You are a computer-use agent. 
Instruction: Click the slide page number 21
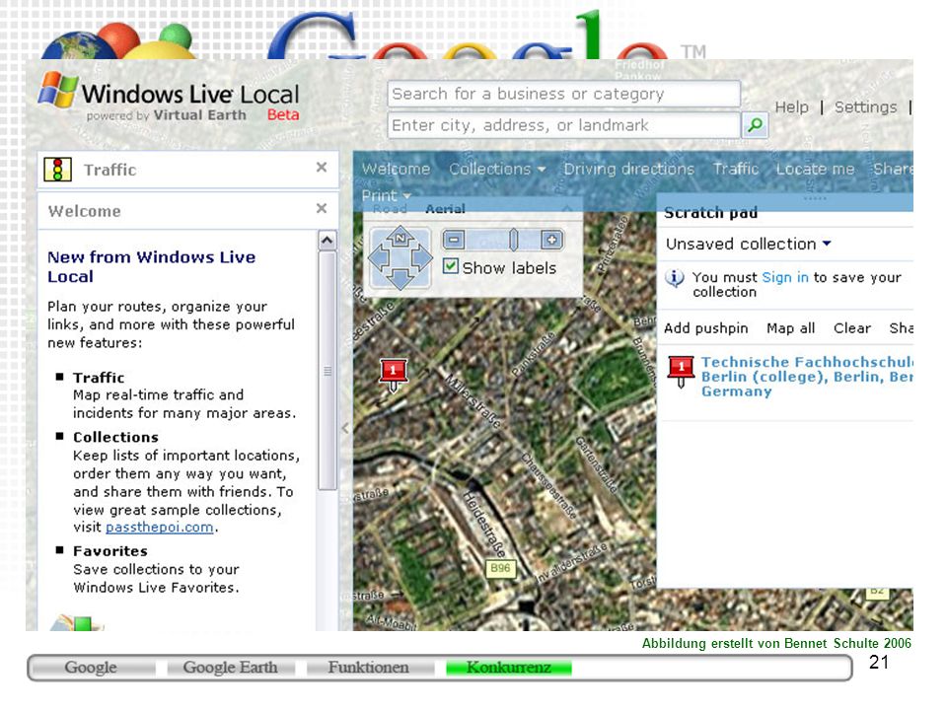(x=879, y=663)
